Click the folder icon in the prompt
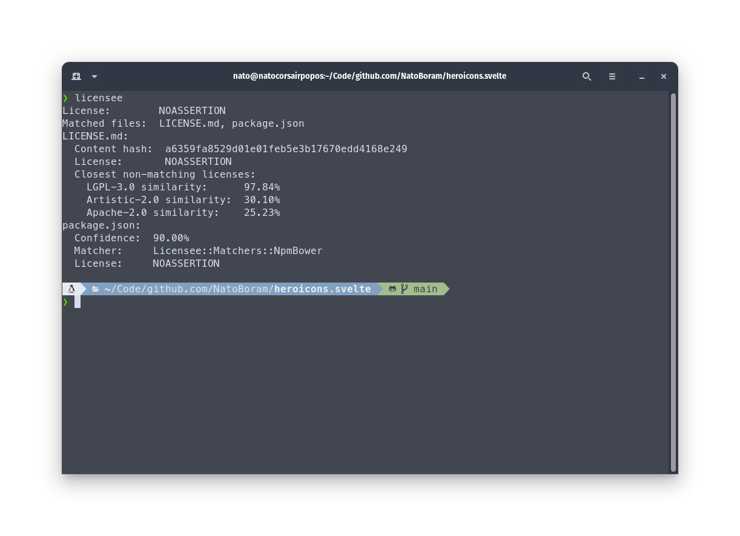This screenshot has width=740, height=536. point(96,289)
